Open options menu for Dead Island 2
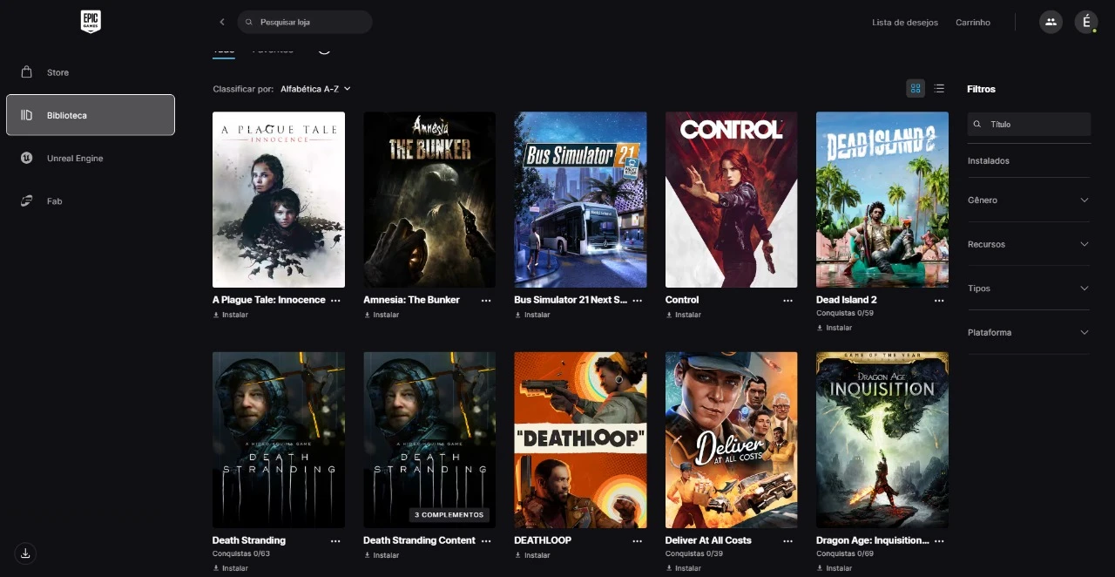The image size is (1115, 577). [938, 300]
